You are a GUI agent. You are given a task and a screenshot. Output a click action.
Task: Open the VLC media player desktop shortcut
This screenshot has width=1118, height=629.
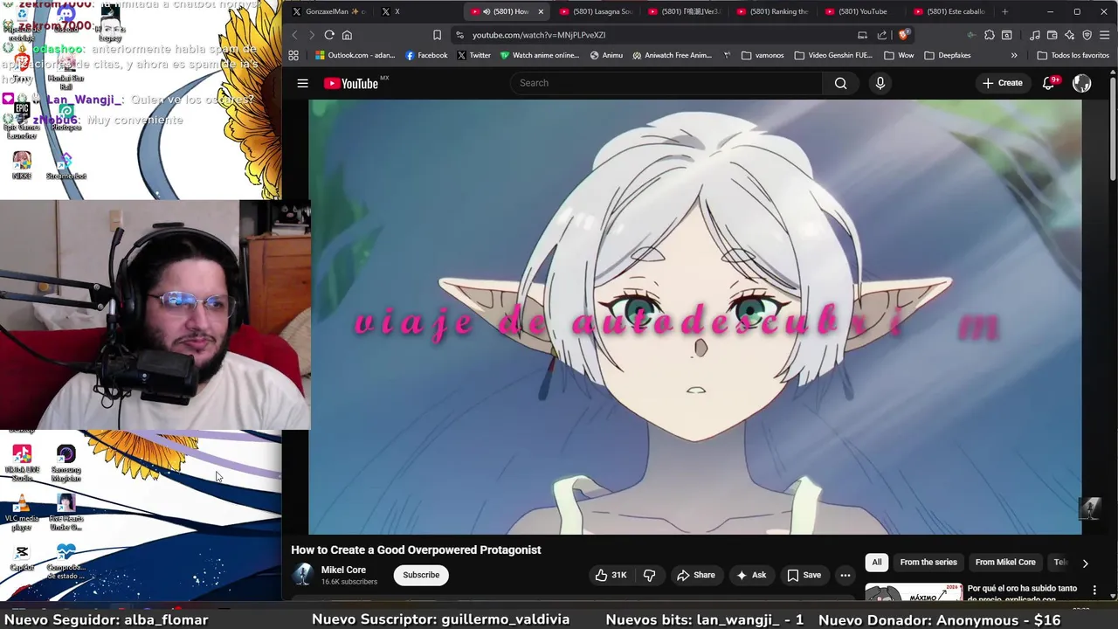(x=22, y=512)
